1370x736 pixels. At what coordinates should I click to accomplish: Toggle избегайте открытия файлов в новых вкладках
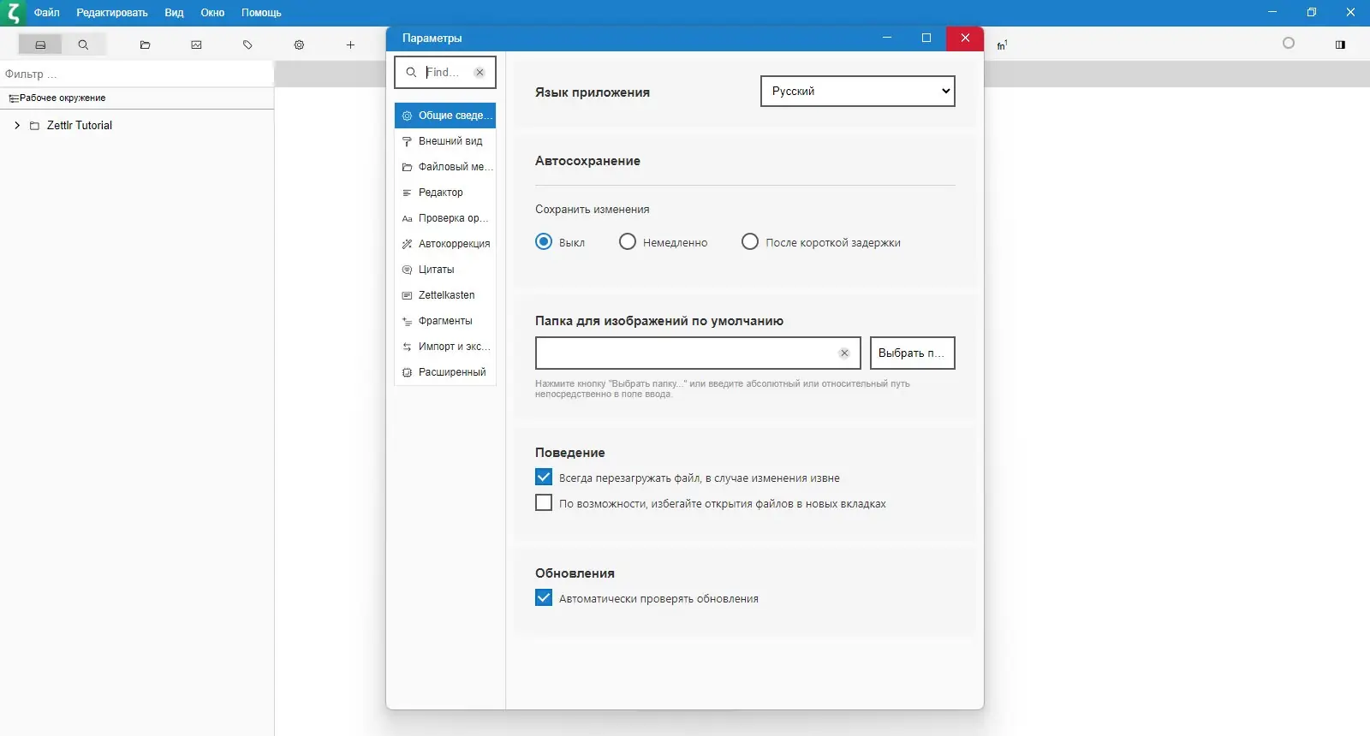tap(544, 503)
